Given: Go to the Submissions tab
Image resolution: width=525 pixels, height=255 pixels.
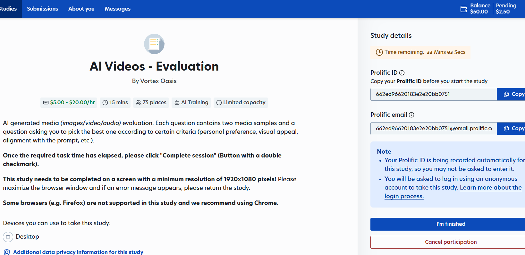Looking at the screenshot, I should [x=42, y=9].
